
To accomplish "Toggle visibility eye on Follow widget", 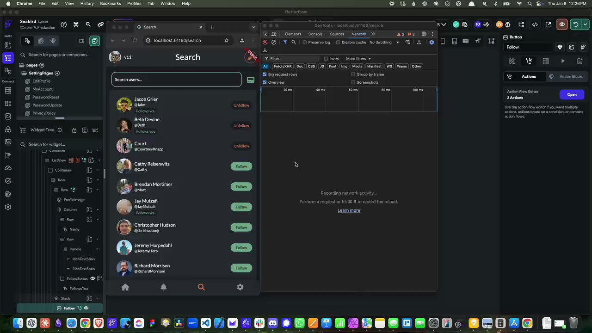I will click(86, 308).
